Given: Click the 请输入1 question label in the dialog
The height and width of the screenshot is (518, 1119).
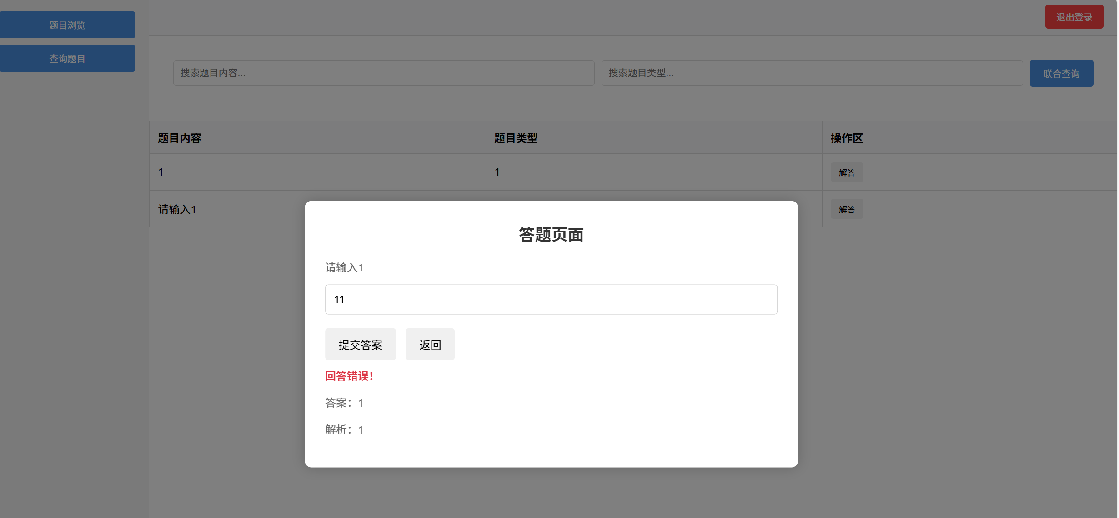Looking at the screenshot, I should coord(344,268).
